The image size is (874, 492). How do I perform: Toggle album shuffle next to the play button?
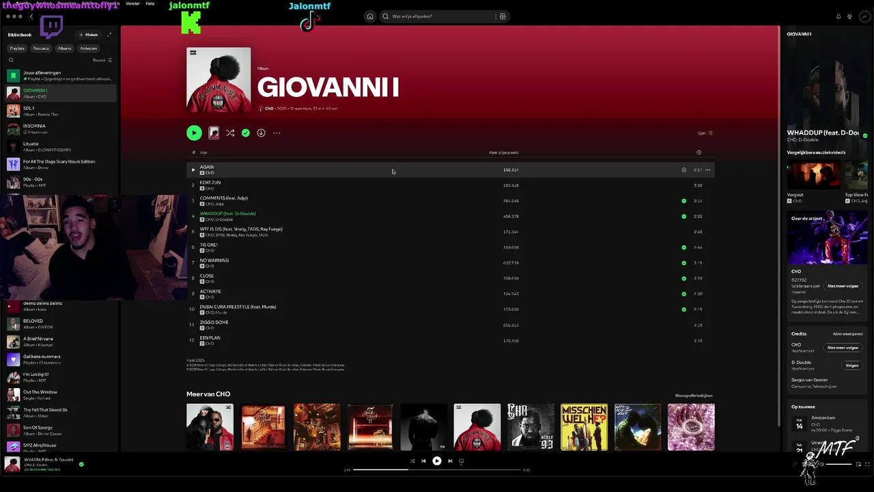[x=230, y=133]
